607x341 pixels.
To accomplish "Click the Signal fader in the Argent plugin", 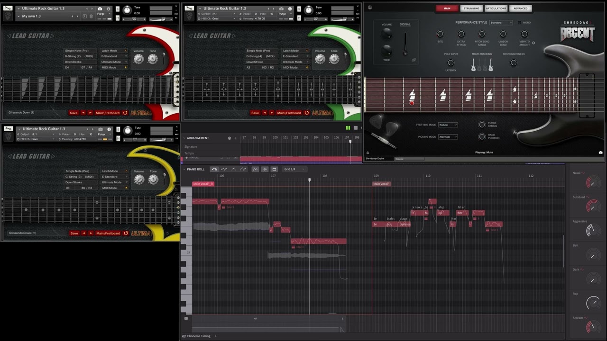I will pos(405,45).
